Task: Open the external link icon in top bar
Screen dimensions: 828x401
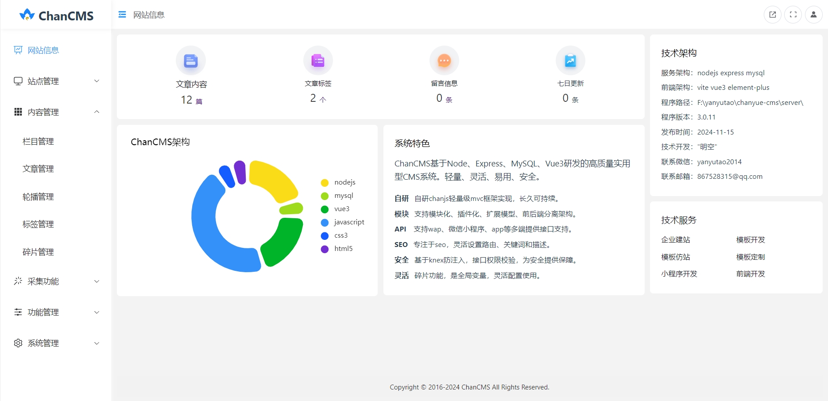Action: 772,14
